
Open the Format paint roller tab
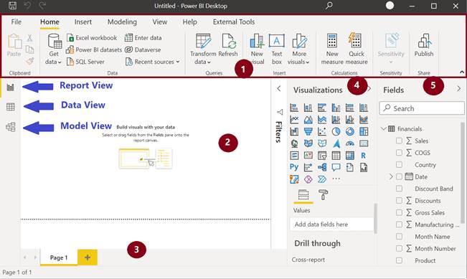(323, 195)
